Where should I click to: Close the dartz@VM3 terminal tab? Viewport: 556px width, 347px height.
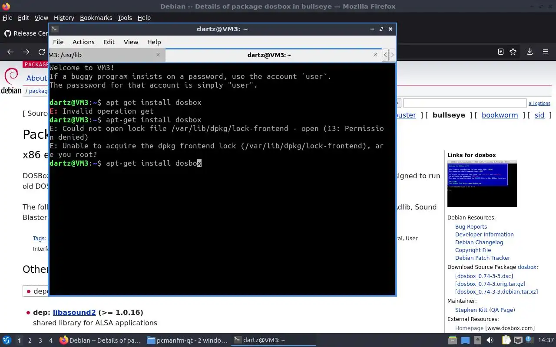point(375,55)
